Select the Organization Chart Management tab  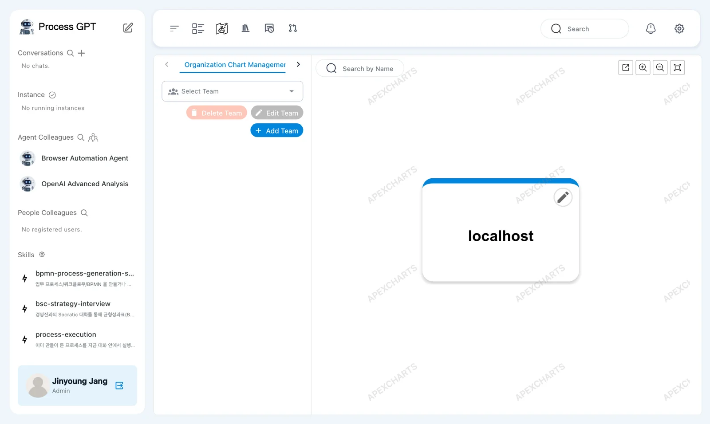[x=233, y=65]
